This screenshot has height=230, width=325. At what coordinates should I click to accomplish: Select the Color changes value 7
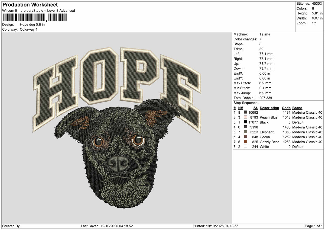pyautogui.click(x=260, y=39)
